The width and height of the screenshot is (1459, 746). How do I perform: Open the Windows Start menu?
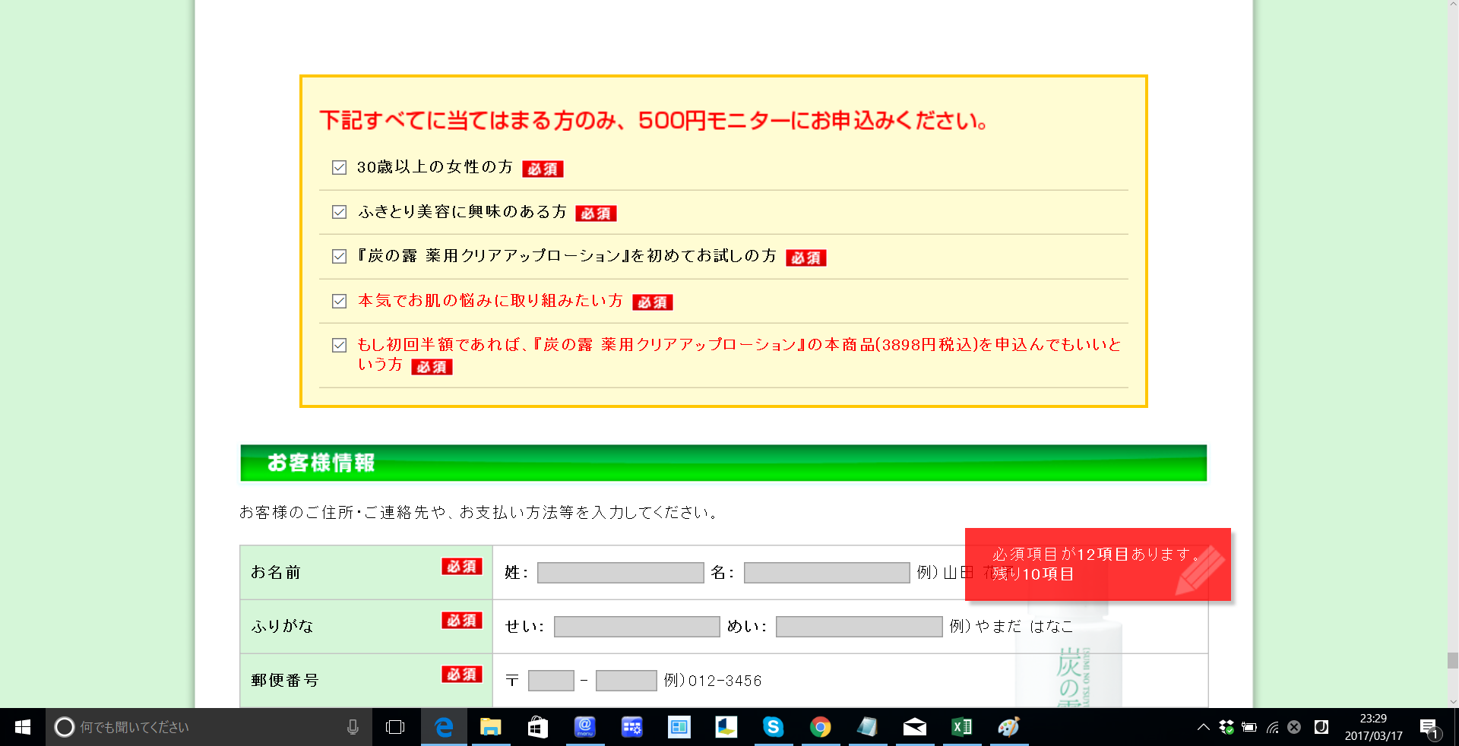[23, 727]
